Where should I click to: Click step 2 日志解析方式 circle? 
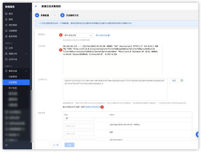coord(62,15)
